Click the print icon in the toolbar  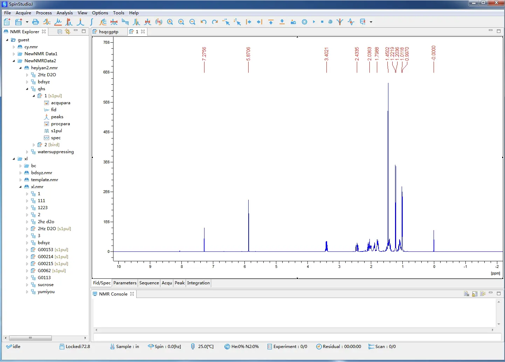click(x=35, y=22)
